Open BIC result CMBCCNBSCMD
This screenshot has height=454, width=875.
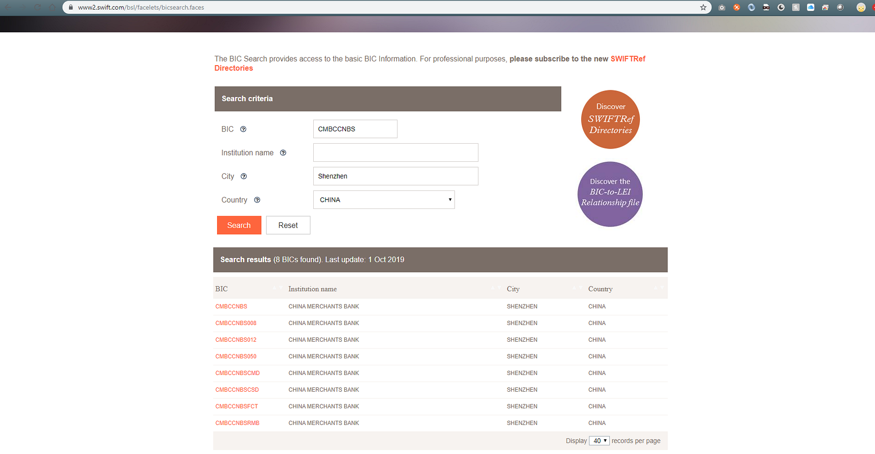(238, 373)
